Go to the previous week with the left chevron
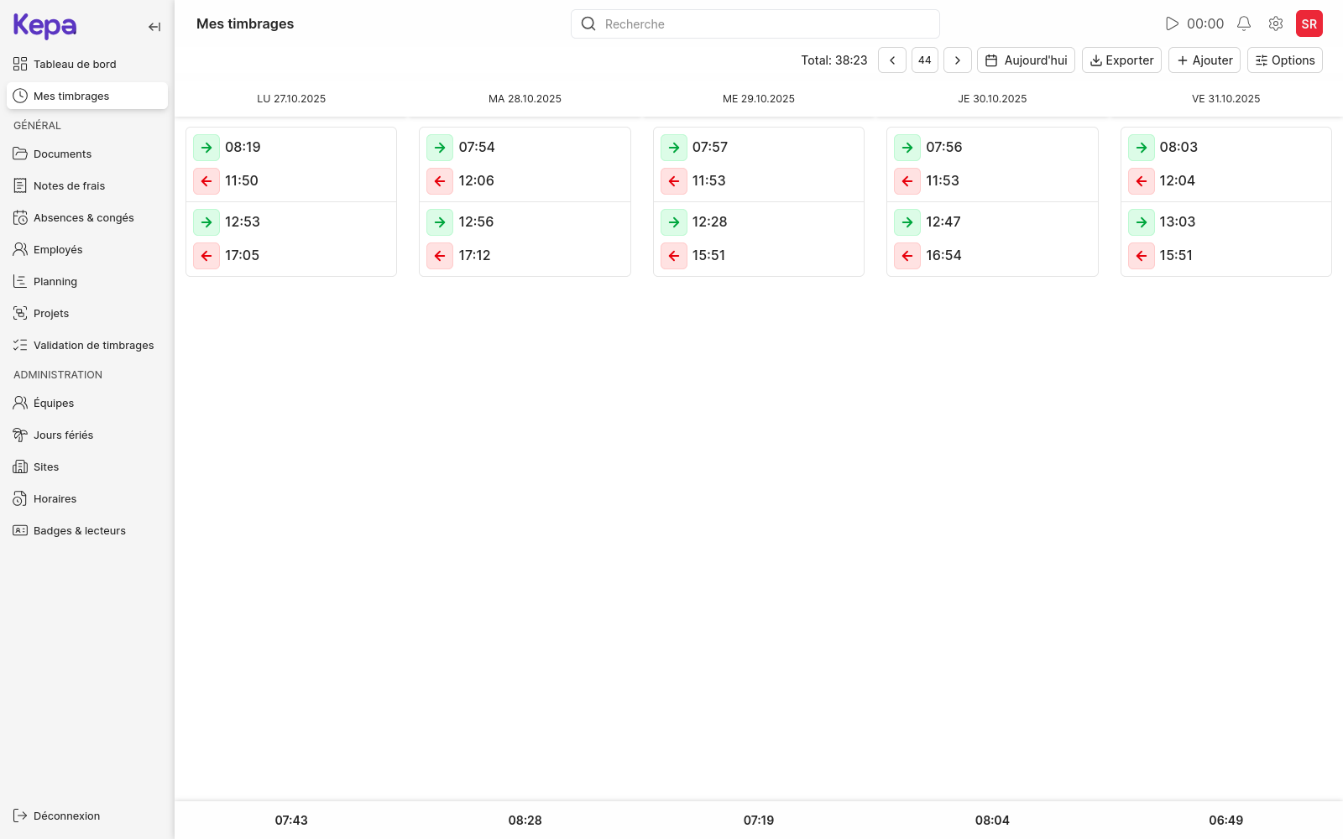 click(891, 60)
